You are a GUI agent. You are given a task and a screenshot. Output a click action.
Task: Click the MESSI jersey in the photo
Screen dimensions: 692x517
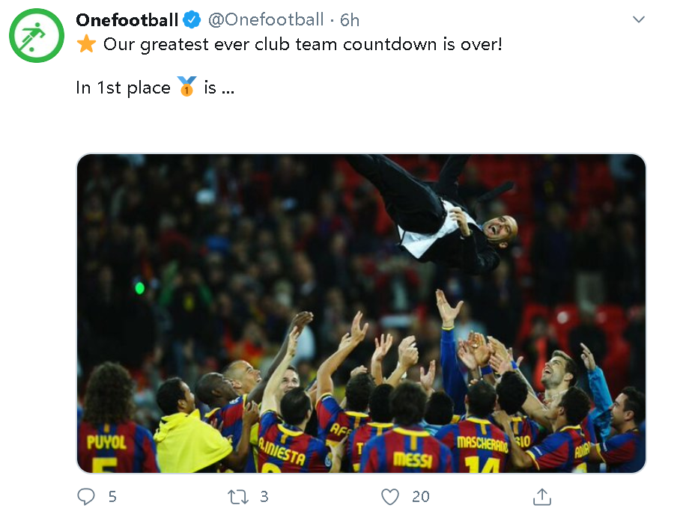pos(411,456)
